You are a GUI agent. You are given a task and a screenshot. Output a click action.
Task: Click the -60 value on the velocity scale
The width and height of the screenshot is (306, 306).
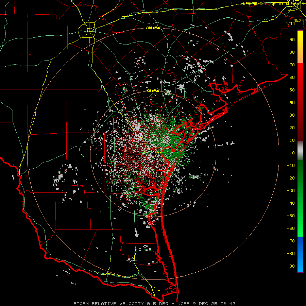(291, 228)
